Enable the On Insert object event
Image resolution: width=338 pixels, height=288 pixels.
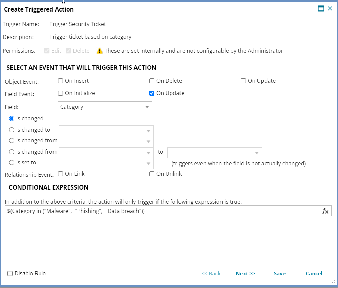[x=60, y=81]
